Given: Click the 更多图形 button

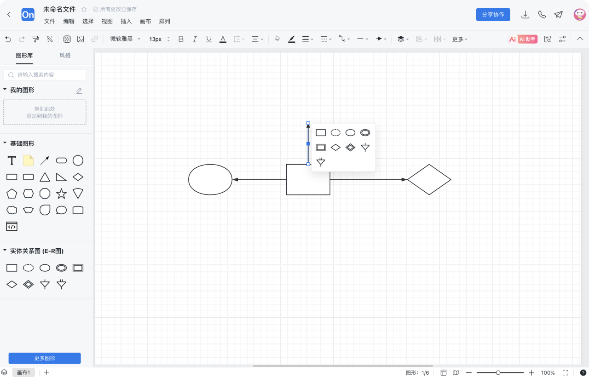Looking at the screenshot, I should point(45,358).
